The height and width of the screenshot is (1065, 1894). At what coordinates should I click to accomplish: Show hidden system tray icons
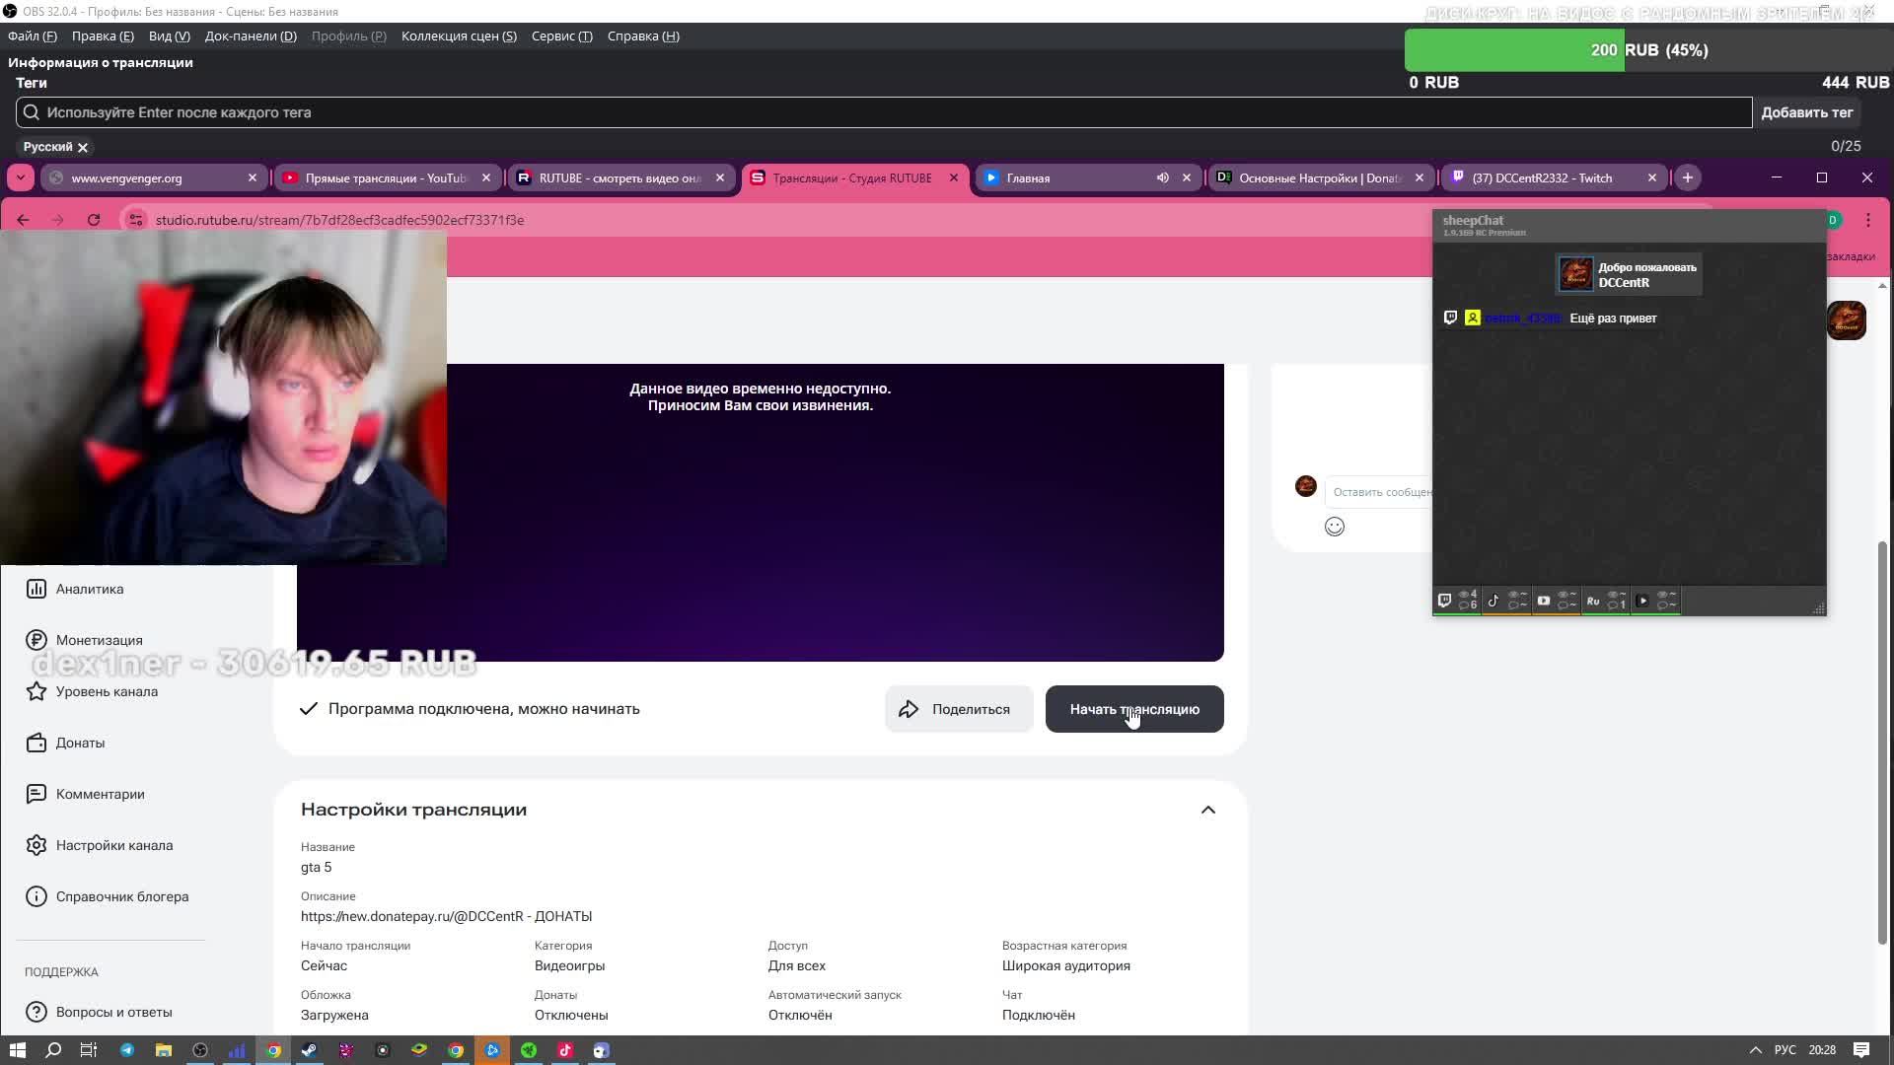[x=1755, y=1050]
